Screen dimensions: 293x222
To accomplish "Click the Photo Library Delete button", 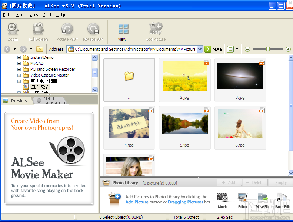I will pos(255,183).
